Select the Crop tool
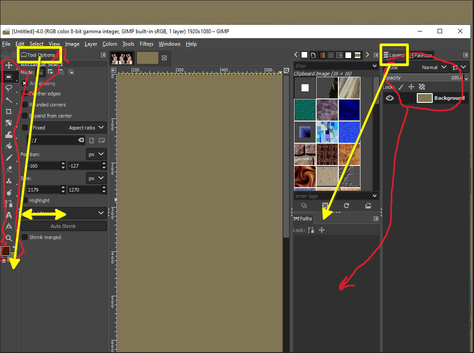Image resolution: width=474 pixels, height=353 pixels. (x=9, y=111)
